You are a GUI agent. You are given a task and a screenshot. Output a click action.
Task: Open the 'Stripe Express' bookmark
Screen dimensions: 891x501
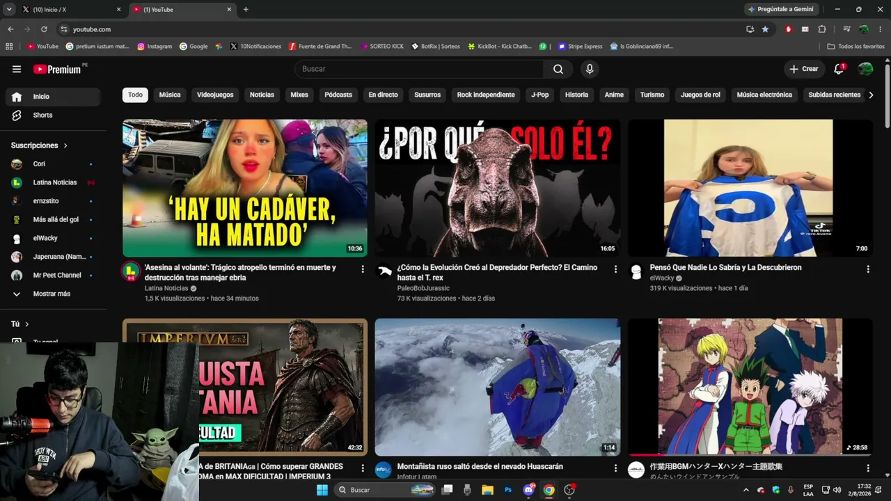pos(581,47)
